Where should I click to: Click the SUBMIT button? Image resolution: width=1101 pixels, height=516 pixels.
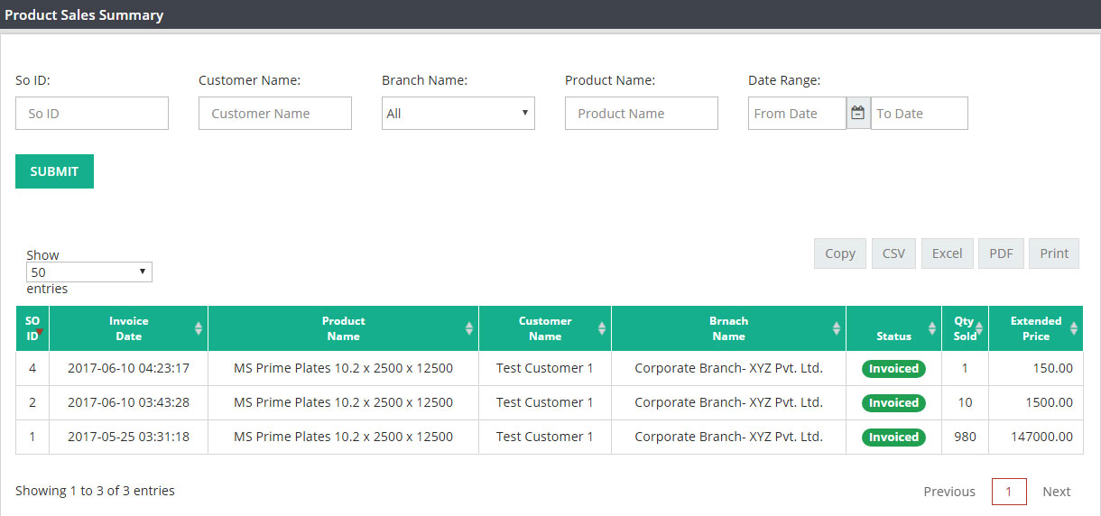click(54, 171)
